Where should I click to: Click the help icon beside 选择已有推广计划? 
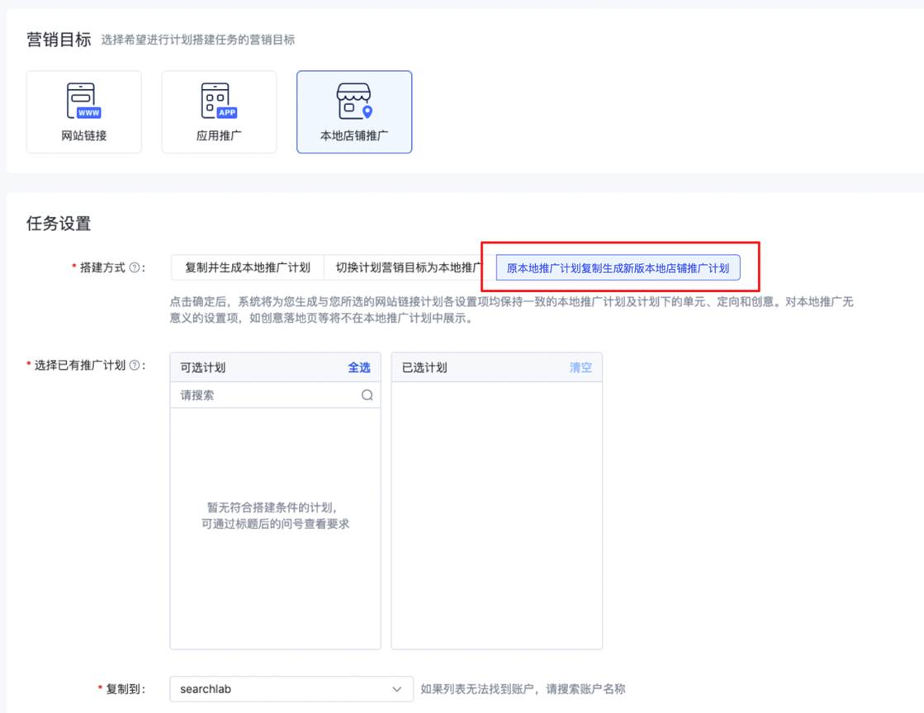click(135, 366)
